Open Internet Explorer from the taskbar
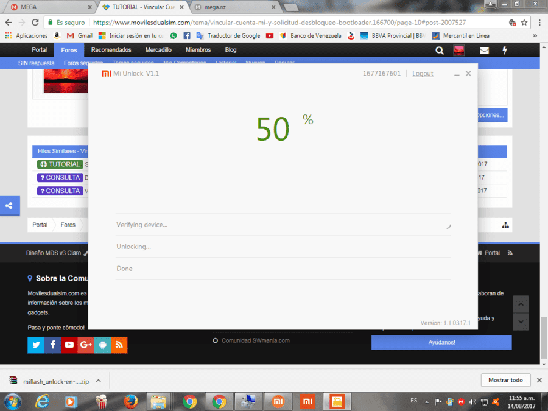Screen dimensions: 548x411 (x=42, y=402)
